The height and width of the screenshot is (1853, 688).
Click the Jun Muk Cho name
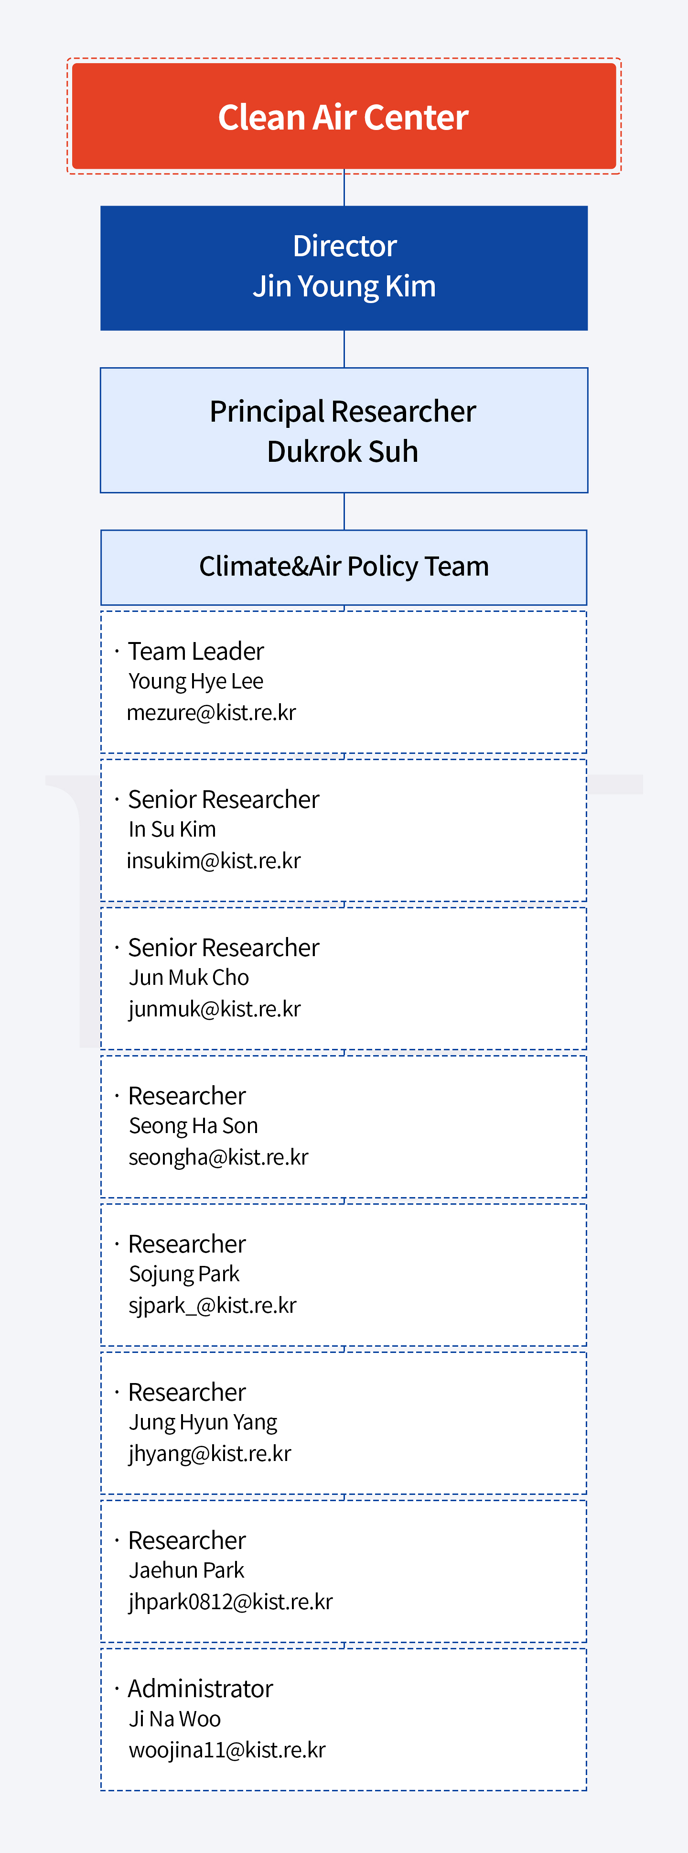click(x=189, y=978)
